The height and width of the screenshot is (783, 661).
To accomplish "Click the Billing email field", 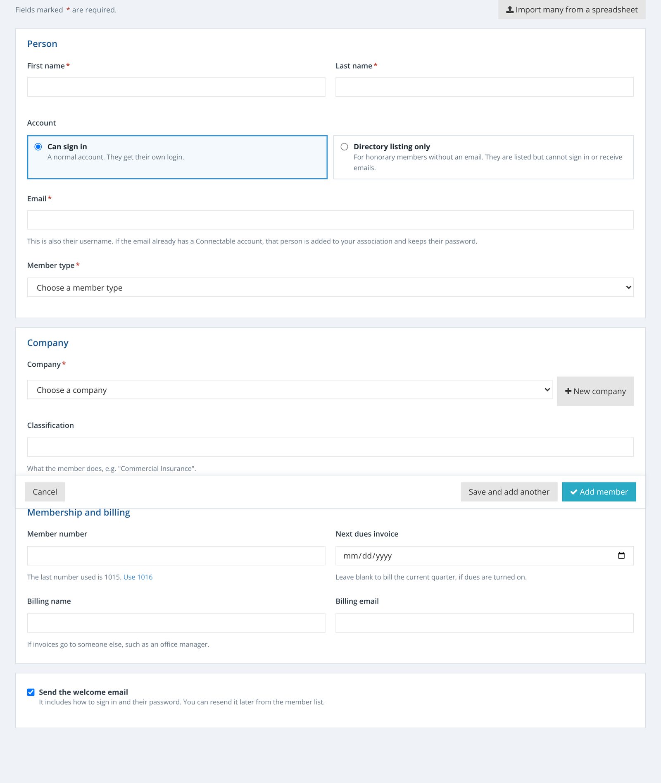I will (x=485, y=623).
